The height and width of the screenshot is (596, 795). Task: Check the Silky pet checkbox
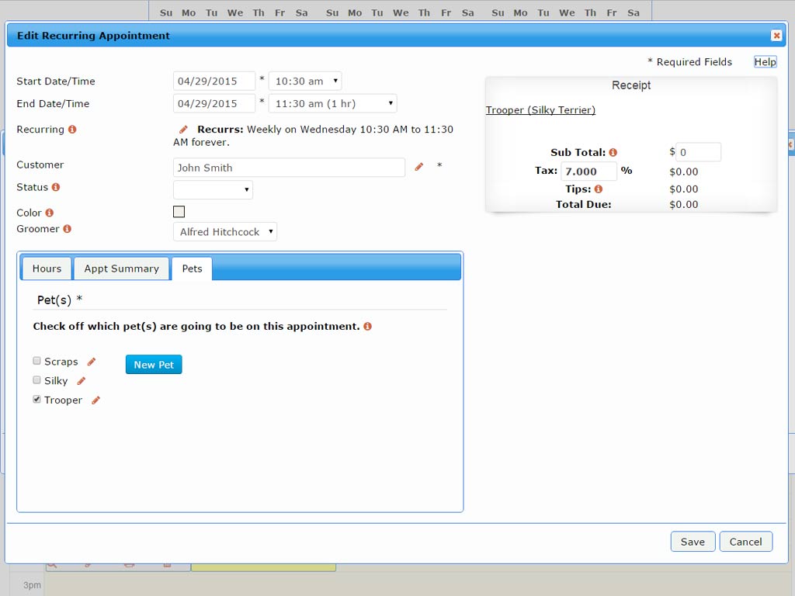36,380
